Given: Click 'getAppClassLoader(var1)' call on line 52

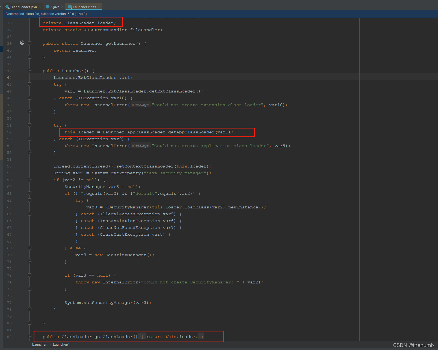Looking at the screenshot, I should tap(199, 132).
